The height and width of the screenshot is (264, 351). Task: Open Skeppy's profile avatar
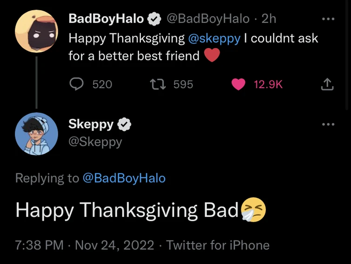point(37,134)
